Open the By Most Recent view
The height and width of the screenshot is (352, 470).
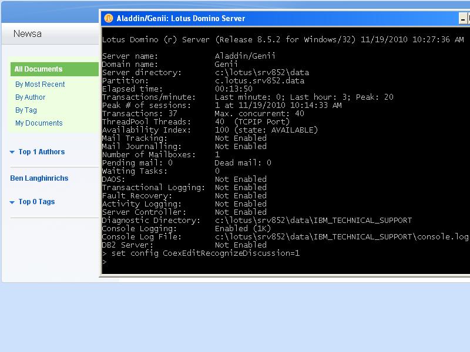point(40,84)
